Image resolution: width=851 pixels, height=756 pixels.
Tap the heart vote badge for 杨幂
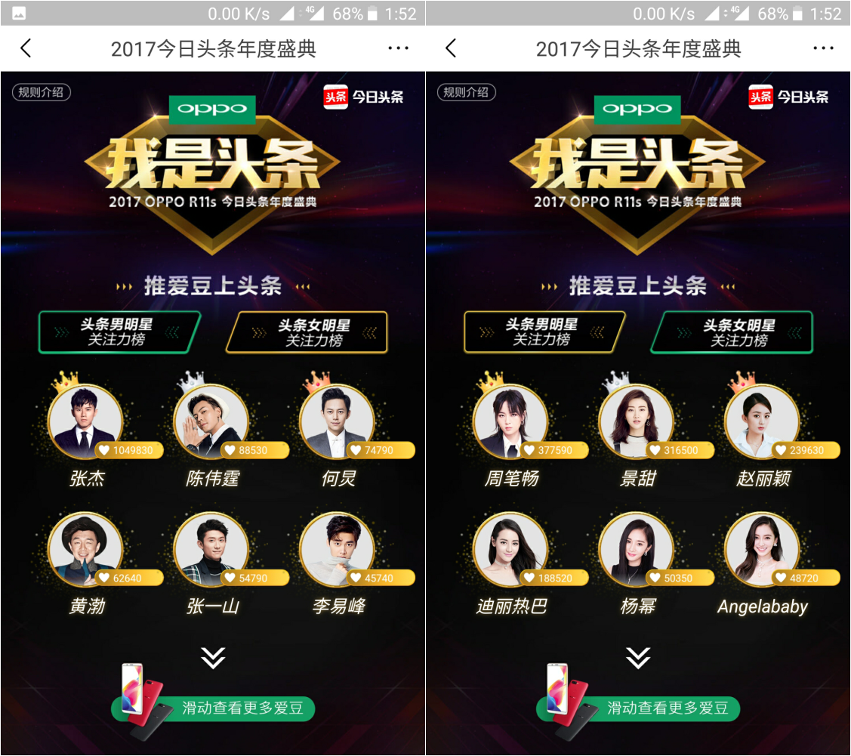680,578
